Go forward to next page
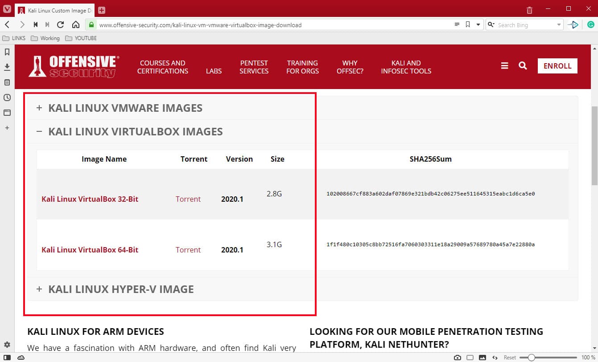 click(22, 24)
